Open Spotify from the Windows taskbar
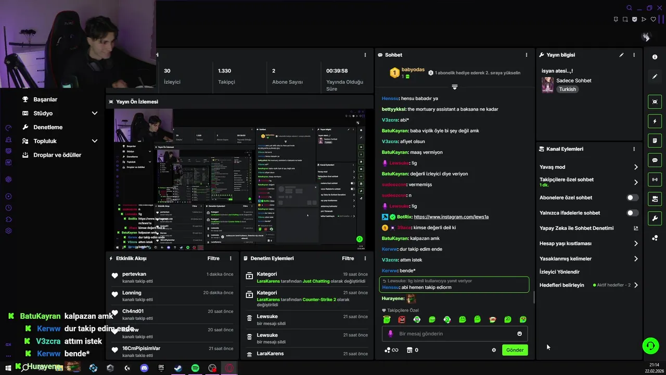The height and width of the screenshot is (375, 666). (x=195, y=368)
